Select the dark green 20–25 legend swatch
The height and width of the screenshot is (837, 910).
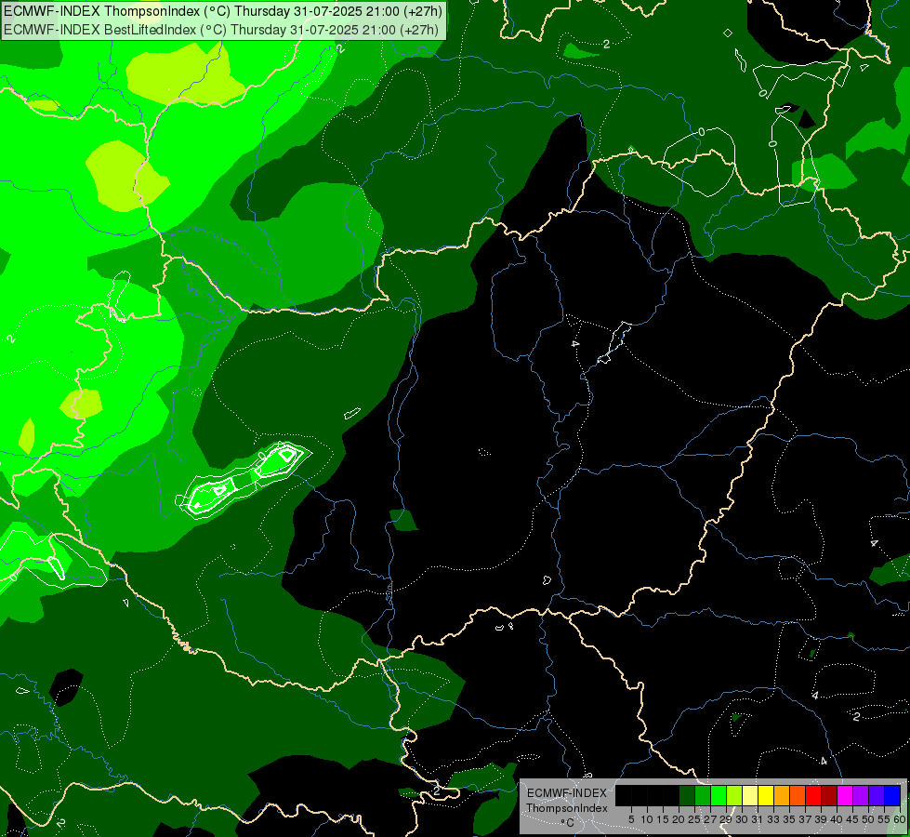point(687,795)
